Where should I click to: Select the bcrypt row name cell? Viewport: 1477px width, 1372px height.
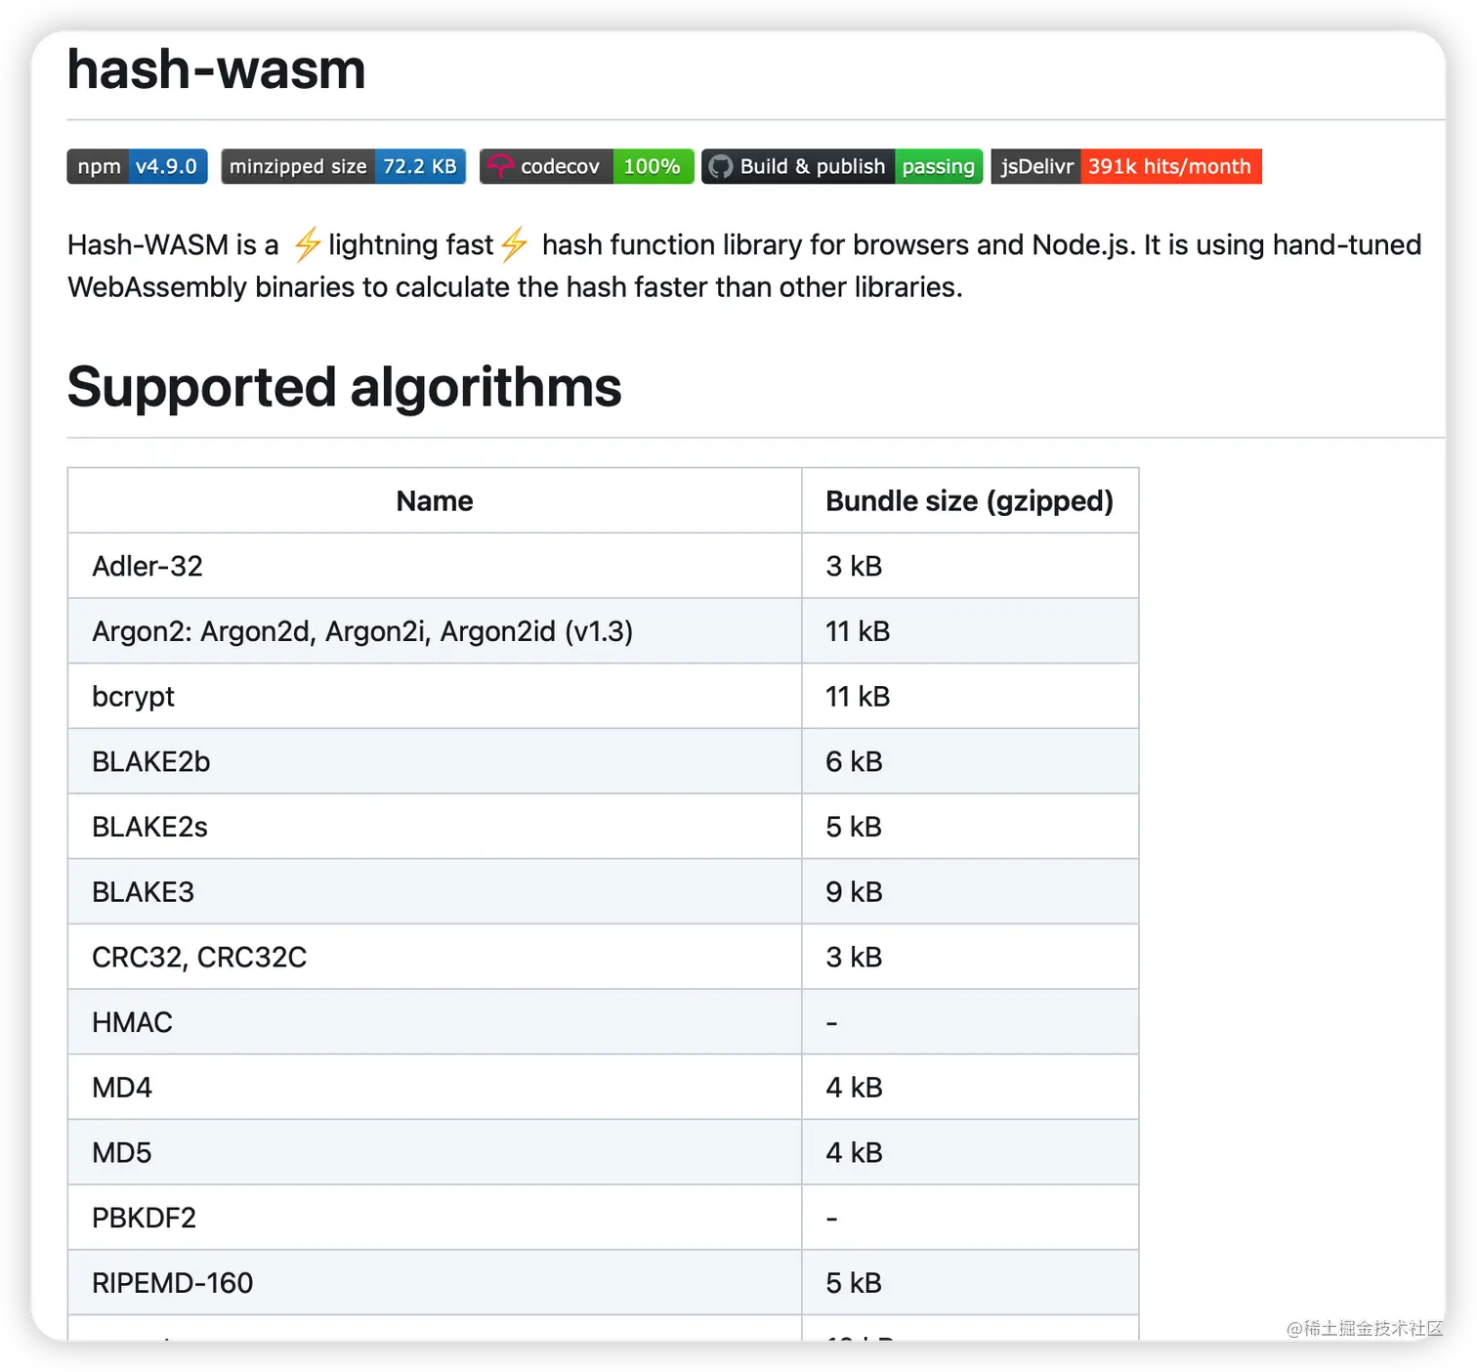click(x=435, y=696)
